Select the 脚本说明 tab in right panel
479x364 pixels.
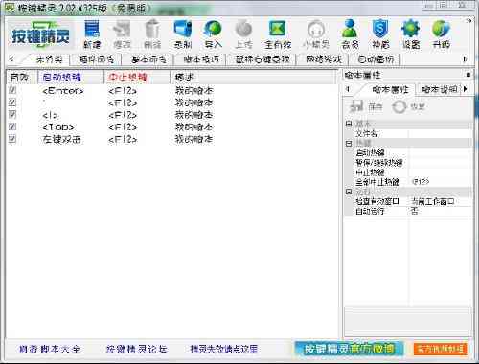pyautogui.click(x=439, y=89)
